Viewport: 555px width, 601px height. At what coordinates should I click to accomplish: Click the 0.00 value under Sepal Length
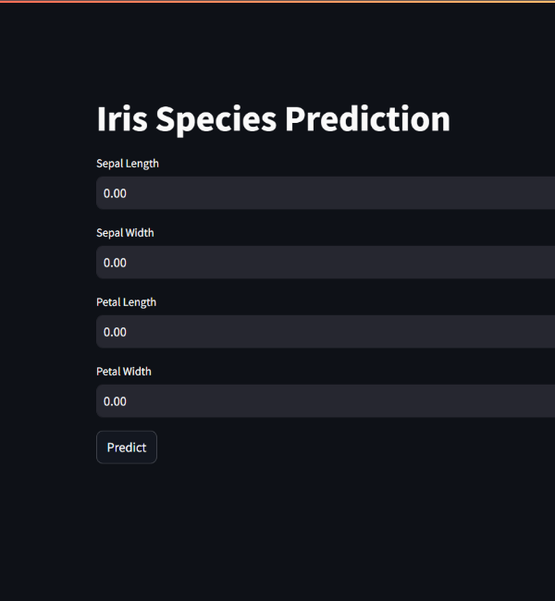(x=115, y=193)
